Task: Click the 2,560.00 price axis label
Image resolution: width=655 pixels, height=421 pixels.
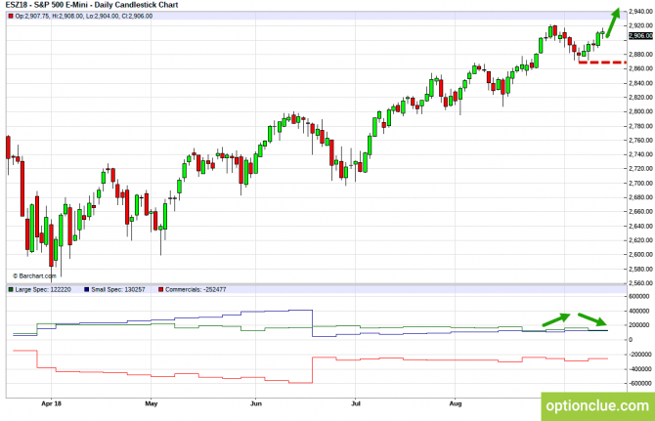Action: pyautogui.click(x=640, y=283)
